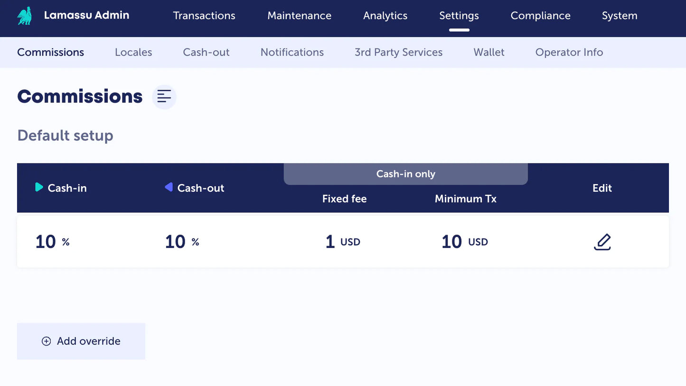Viewport: 686px width, 386px height.
Task: Switch to the Locales tab
Action: (x=133, y=52)
